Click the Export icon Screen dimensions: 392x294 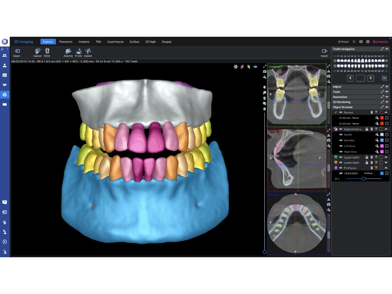point(324,51)
